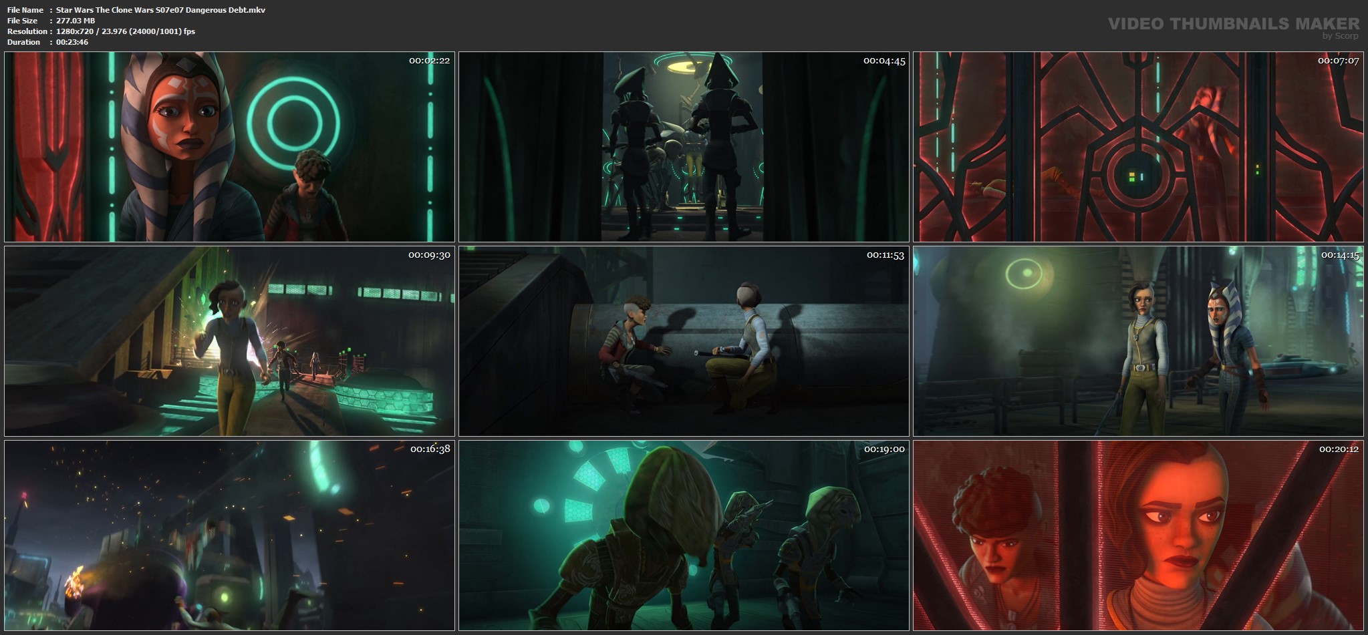This screenshot has height=635, width=1368.
Task: Select the thumbnail timestamped 00:04:45
Action: coord(684,147)
